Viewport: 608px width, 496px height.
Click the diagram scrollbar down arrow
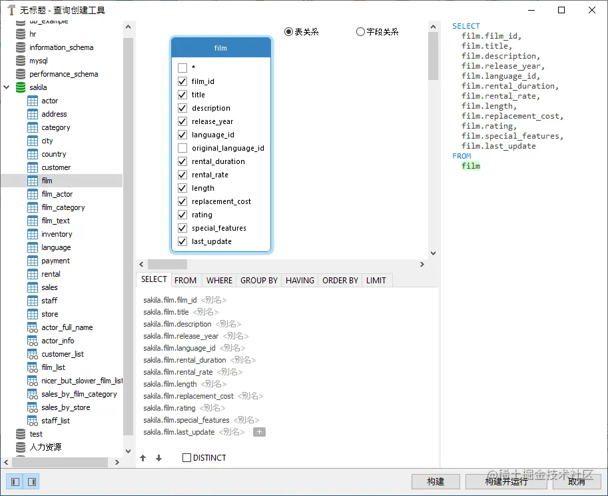pyautogui.click(x=433, y=253)
